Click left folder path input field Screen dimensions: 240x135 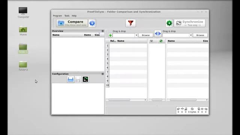(124, 35)
